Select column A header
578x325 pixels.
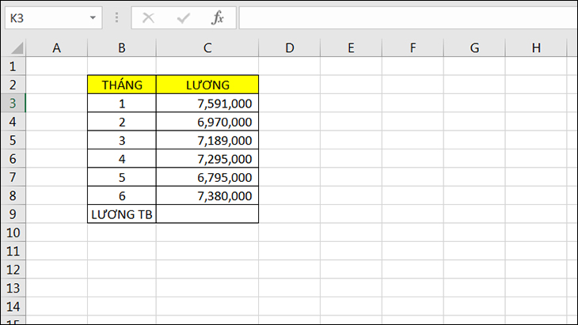(56, 48)
